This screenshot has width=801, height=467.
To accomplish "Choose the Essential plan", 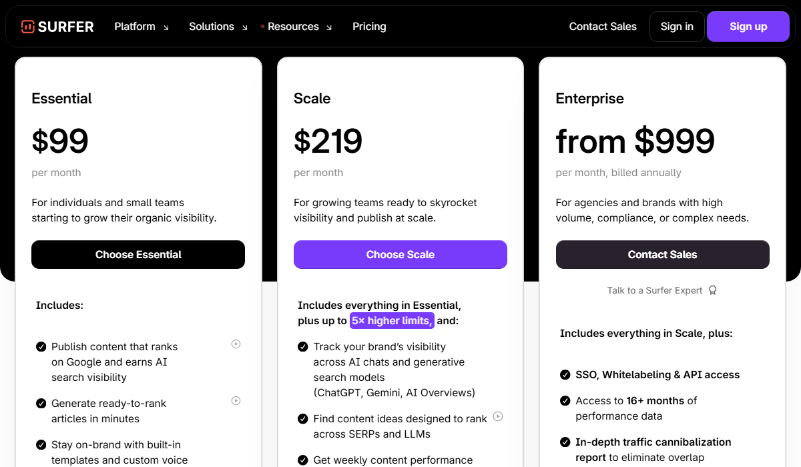I will pyautogui.click(x=138, y=255).
